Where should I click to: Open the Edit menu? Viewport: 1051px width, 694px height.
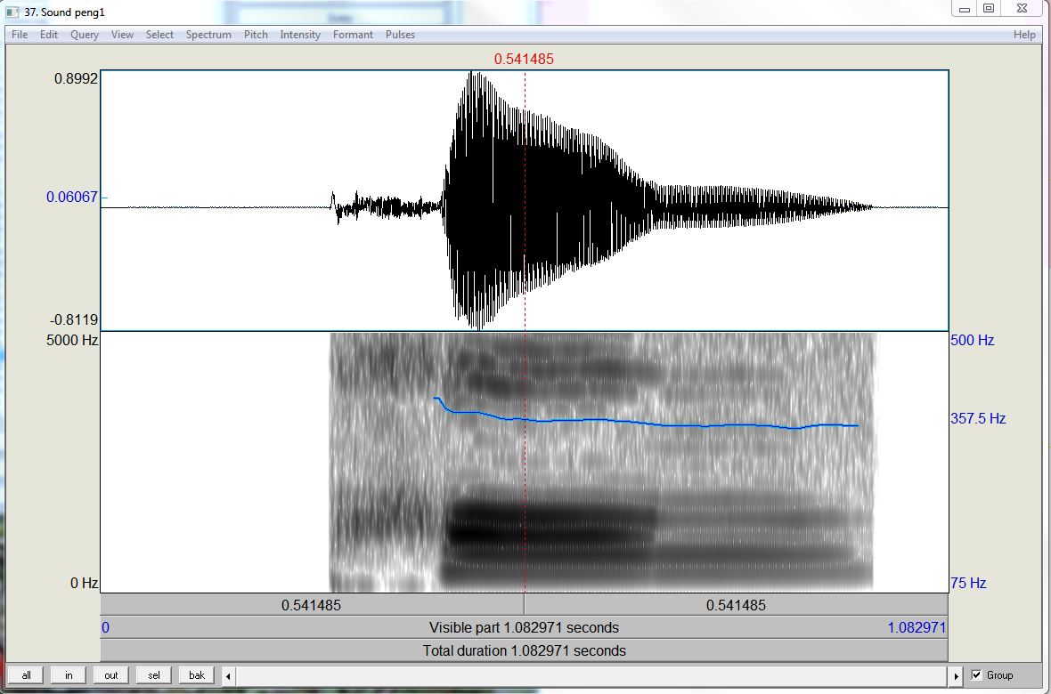tap(49, 35)
